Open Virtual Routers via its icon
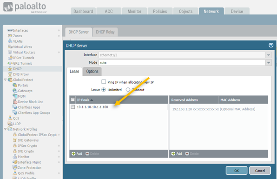 click(10, 52)
